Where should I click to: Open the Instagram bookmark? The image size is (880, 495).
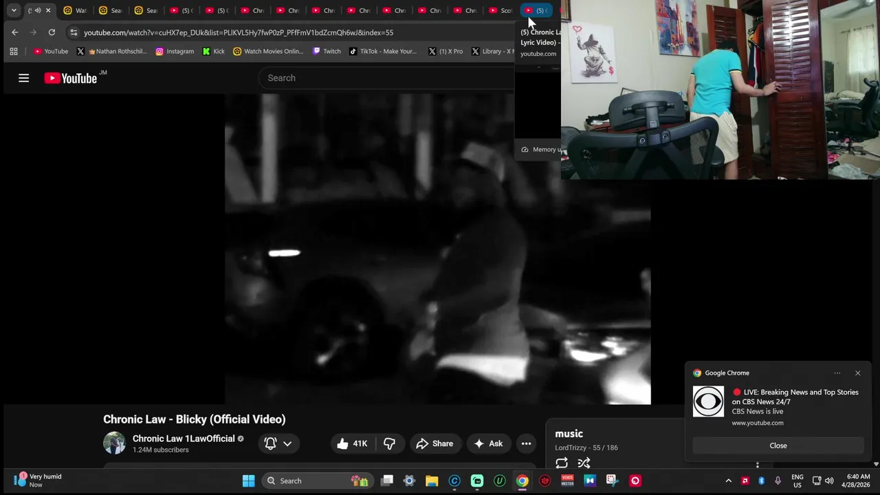pos(175,51)
